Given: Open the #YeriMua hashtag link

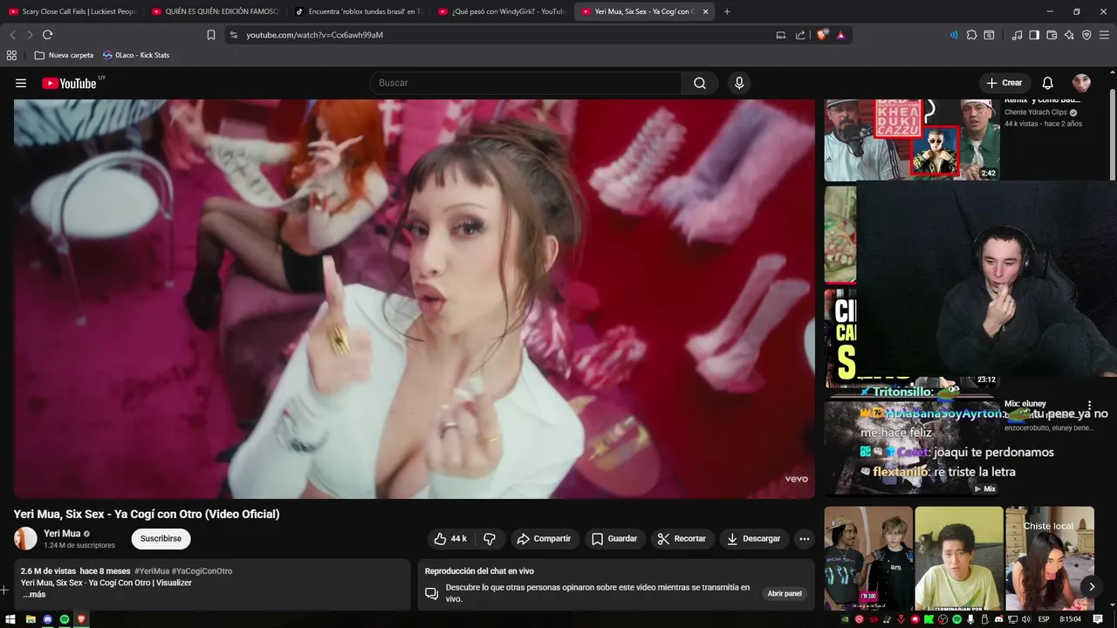Looking at the screenshot, I should [x=152, y=571].
